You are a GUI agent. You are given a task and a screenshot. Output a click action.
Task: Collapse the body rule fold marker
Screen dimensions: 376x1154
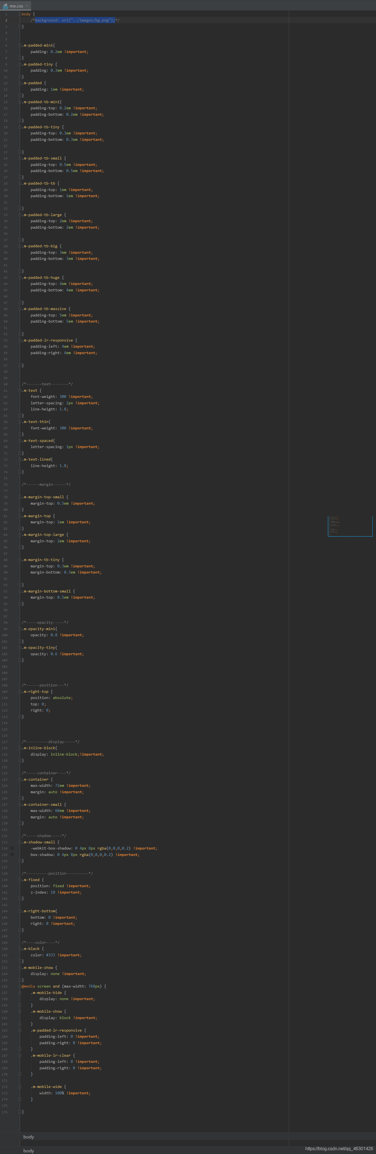[20, 14]
